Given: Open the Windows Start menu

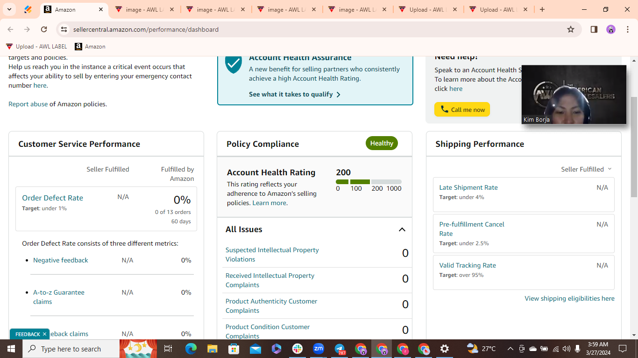Looking at the screenshot, I should [11, 349].
